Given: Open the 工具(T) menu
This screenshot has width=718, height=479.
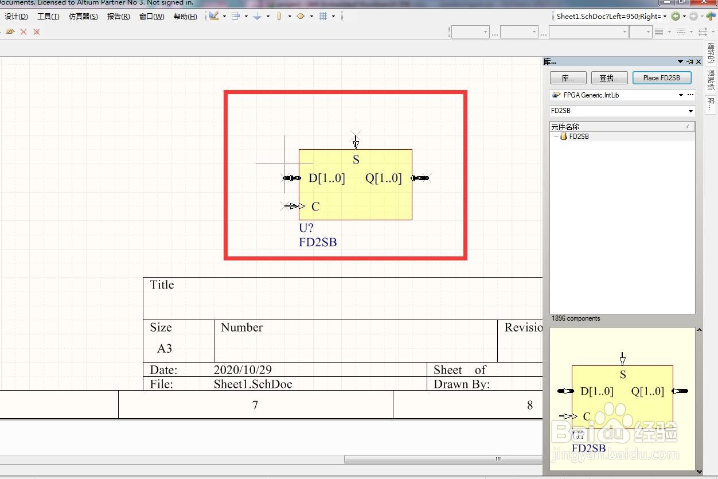Looking at the screenshot, I should [x=48, y=17].
